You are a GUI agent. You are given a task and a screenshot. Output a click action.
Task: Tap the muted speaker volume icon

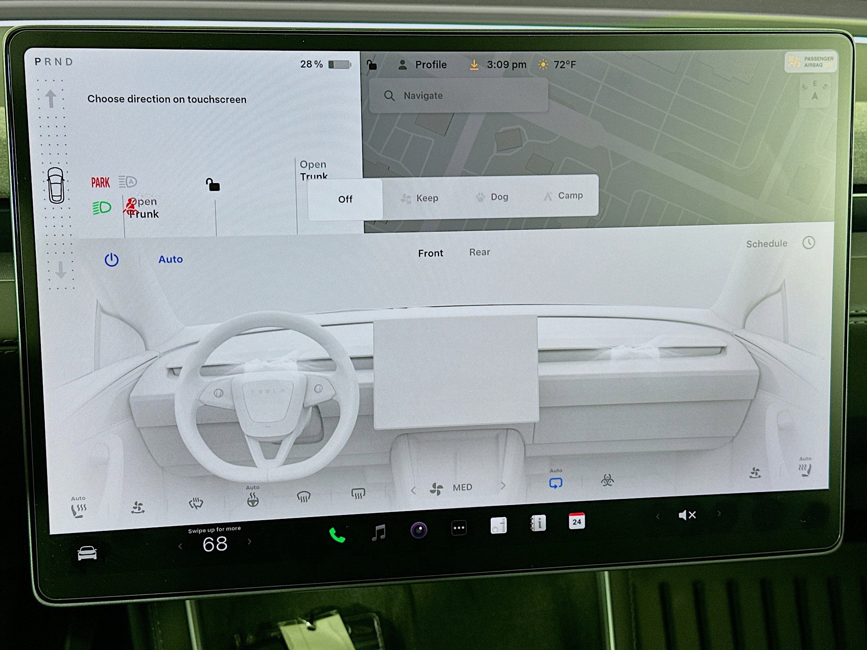(x=687, y=515)
